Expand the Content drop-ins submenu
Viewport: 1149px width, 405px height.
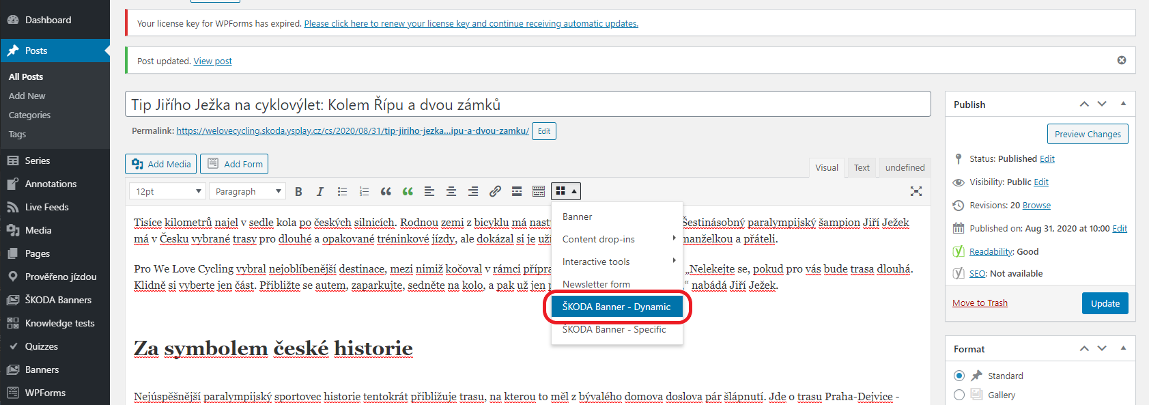tap(617, 239)
